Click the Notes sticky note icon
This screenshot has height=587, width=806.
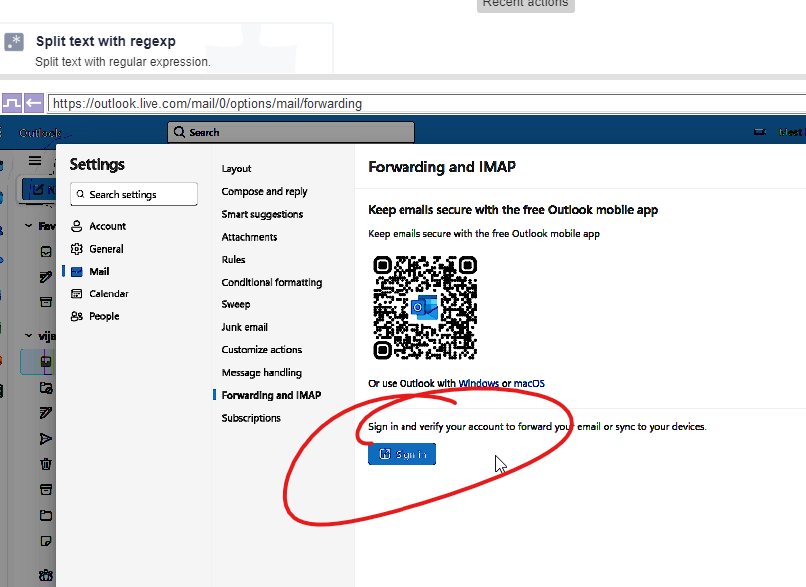[45, 541]
